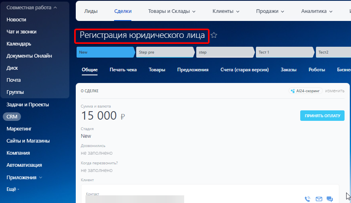Click the Дозвонились field value
This screenshot has width=351, height=203.
[x=97, y=153]
